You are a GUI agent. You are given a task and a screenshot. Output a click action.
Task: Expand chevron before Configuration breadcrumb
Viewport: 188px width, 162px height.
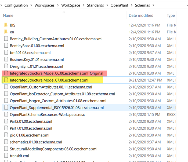click(x=1, y=5)
